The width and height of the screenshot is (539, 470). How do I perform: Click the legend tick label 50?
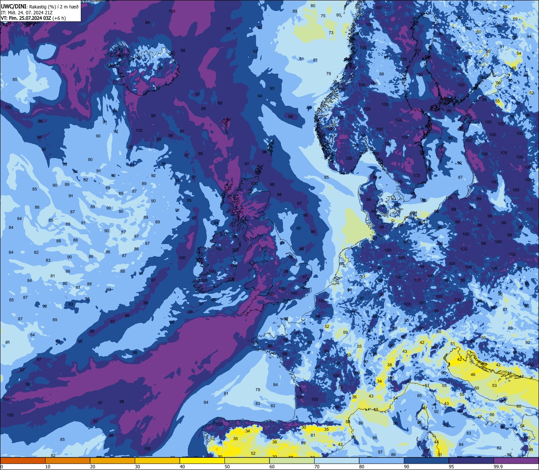pos(227,467)
